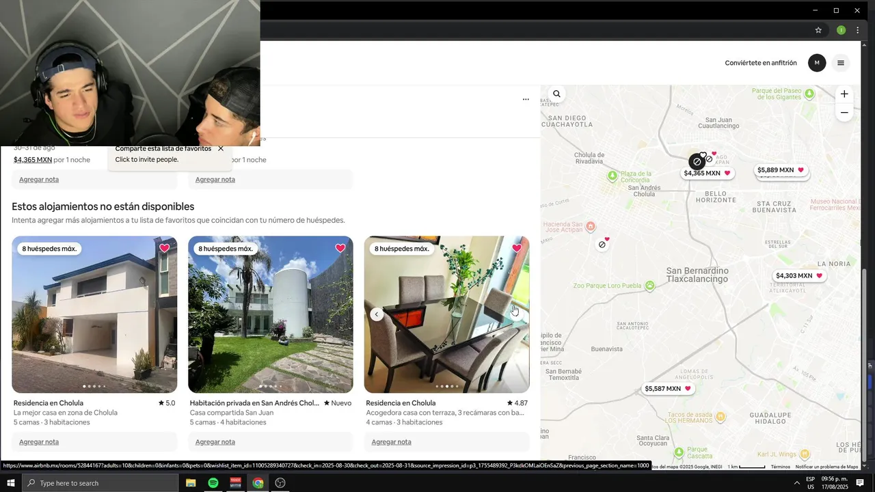
Task: Click Karl Jr. Wings restaurant pin
Action: (x=805, y=454)
